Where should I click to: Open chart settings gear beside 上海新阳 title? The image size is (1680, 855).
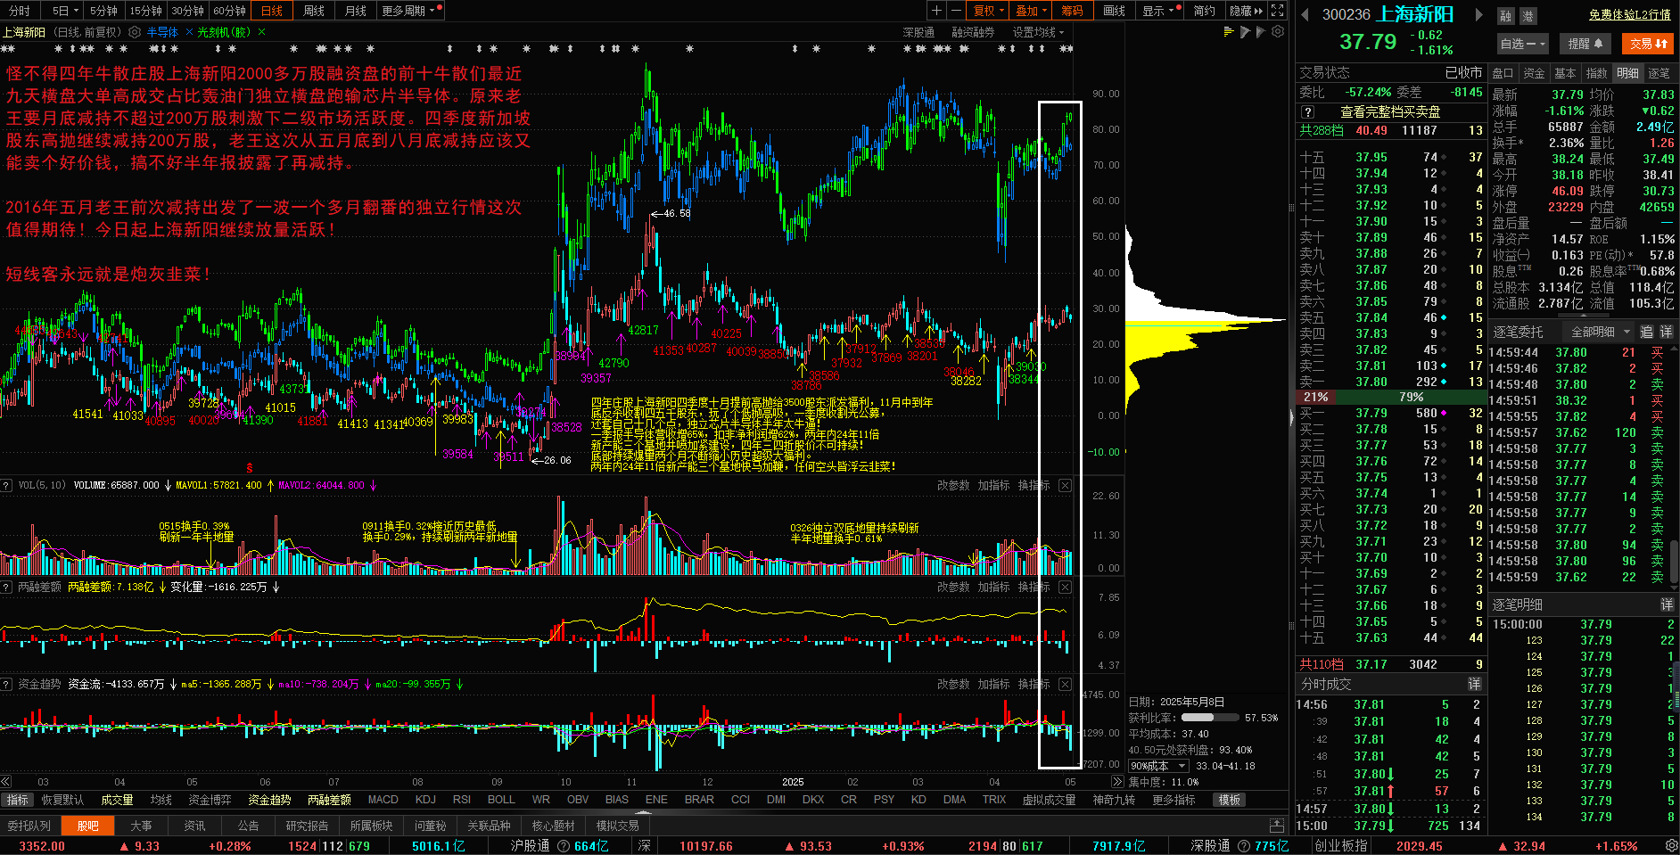(135, 32)
